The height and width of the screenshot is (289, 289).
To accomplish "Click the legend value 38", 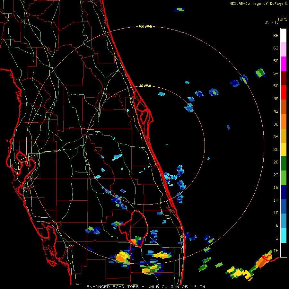I will pos(276,124).
